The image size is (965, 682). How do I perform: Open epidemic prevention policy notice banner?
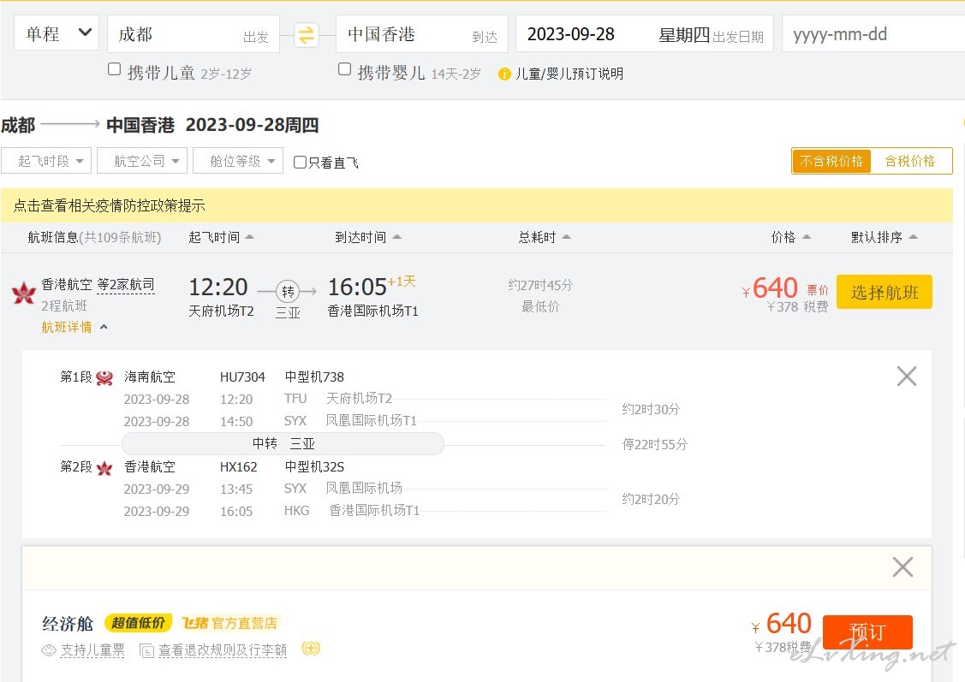coord(477,205)
